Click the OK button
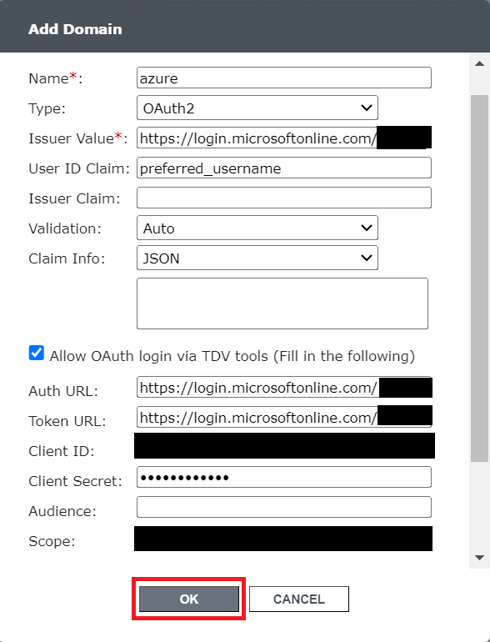The height and width of the screenshot is (642, 490). coord(188,599)
